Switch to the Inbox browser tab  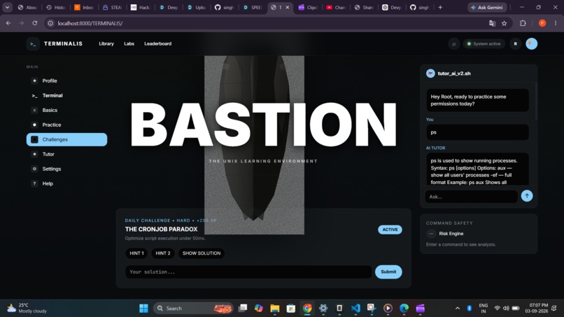(84, 7)
